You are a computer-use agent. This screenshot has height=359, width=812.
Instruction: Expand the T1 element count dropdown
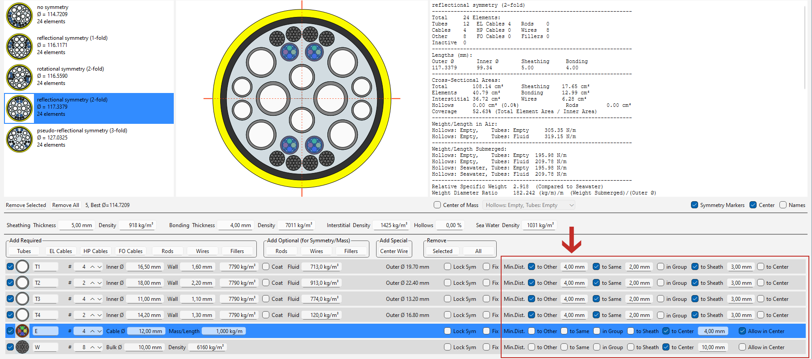click(99, 267)
